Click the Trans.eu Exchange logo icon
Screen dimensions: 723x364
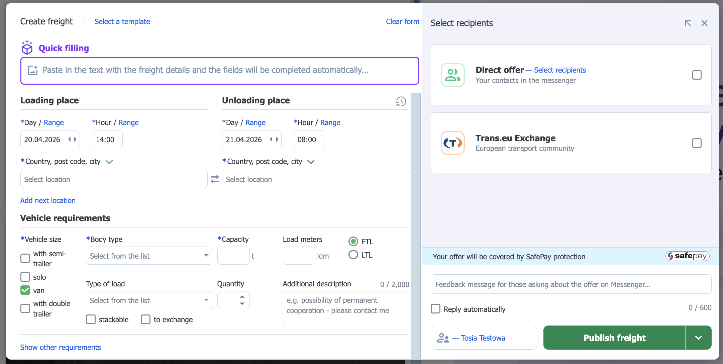pyautogui.click(x=452, y=143)
